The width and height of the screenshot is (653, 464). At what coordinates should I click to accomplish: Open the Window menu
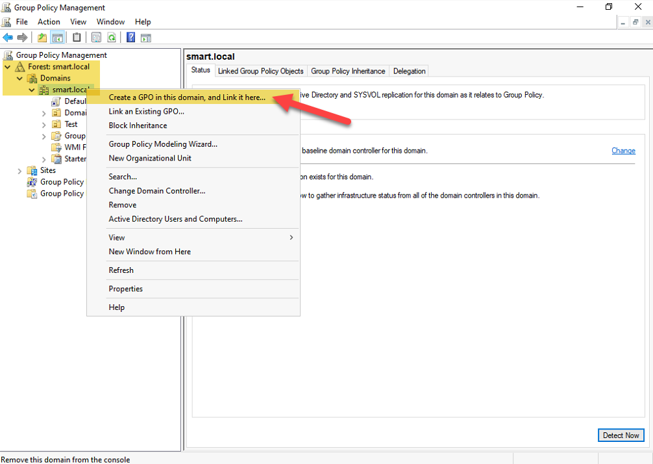click(110, 21)
